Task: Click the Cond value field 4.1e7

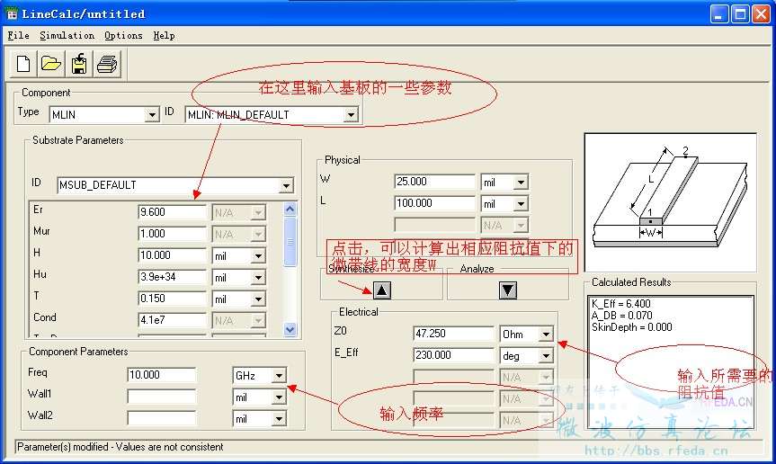Action: pos(172,320)
